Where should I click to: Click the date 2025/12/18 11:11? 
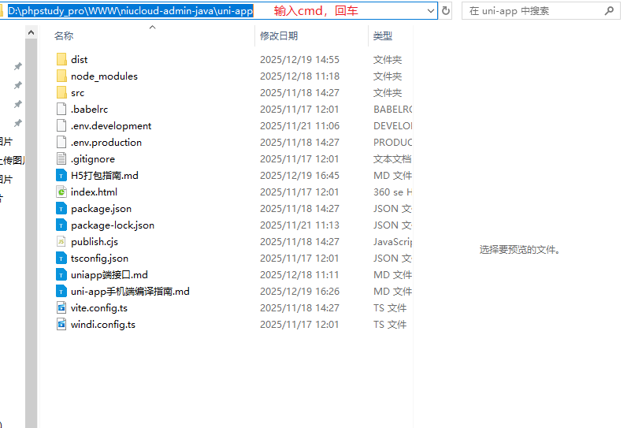[299, 274]
